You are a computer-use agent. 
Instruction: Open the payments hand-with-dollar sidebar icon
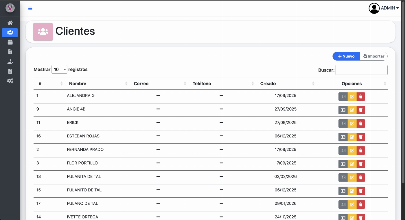click(10, 61)
